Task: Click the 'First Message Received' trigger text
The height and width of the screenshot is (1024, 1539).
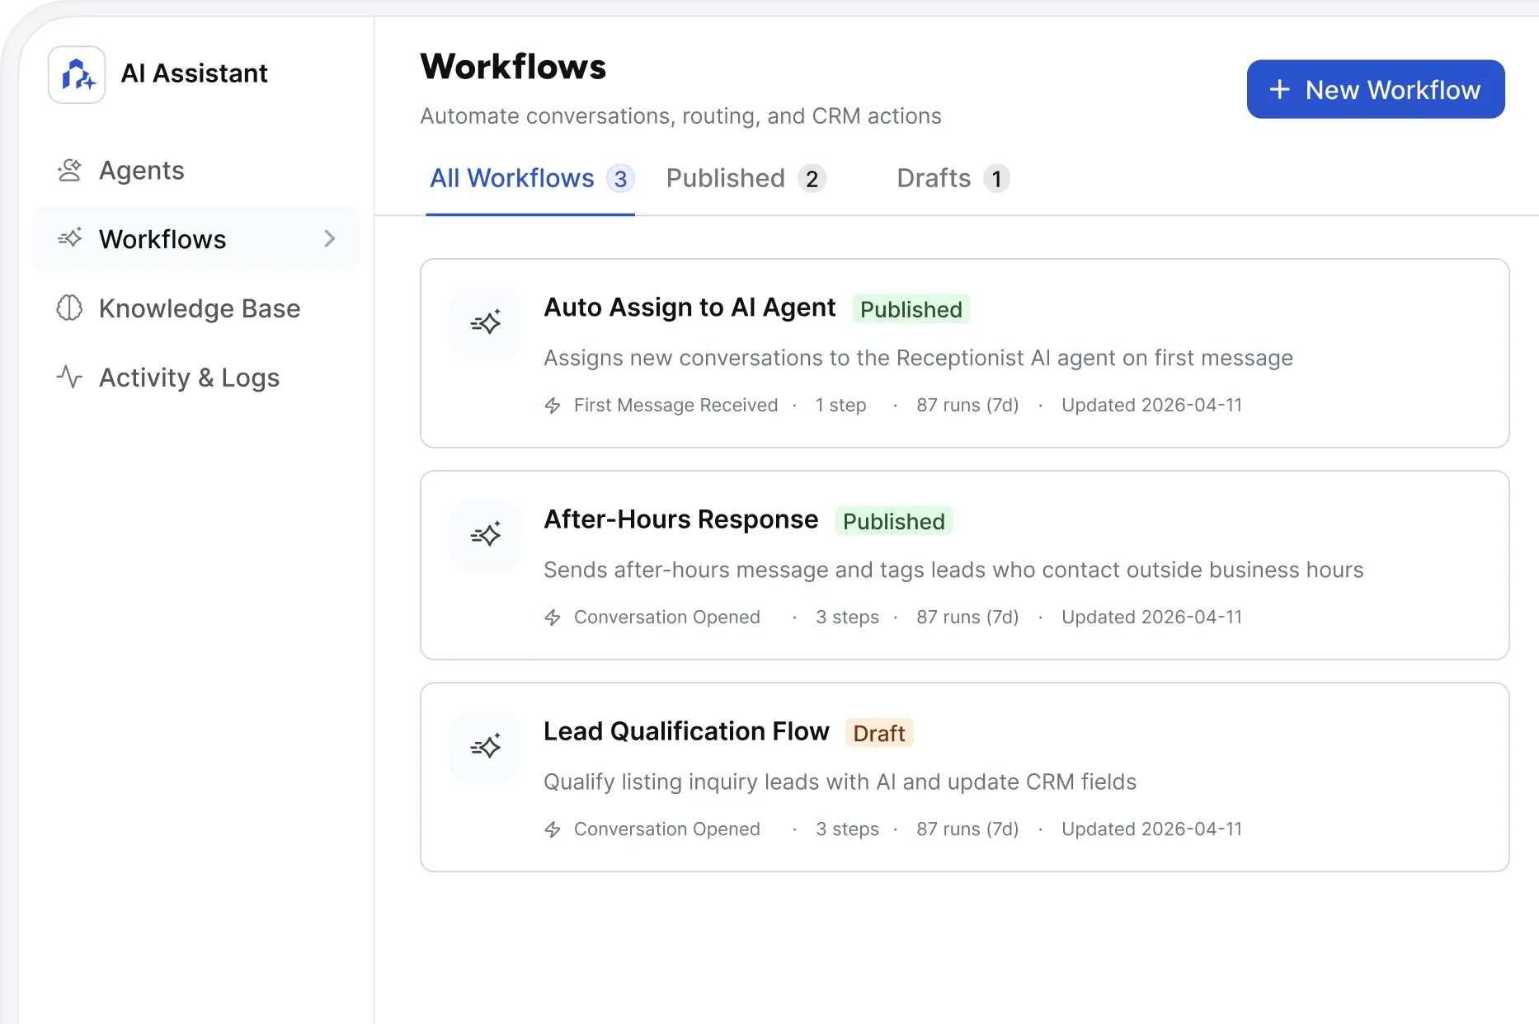Action: pyautogui.click(x=676, y=406)
